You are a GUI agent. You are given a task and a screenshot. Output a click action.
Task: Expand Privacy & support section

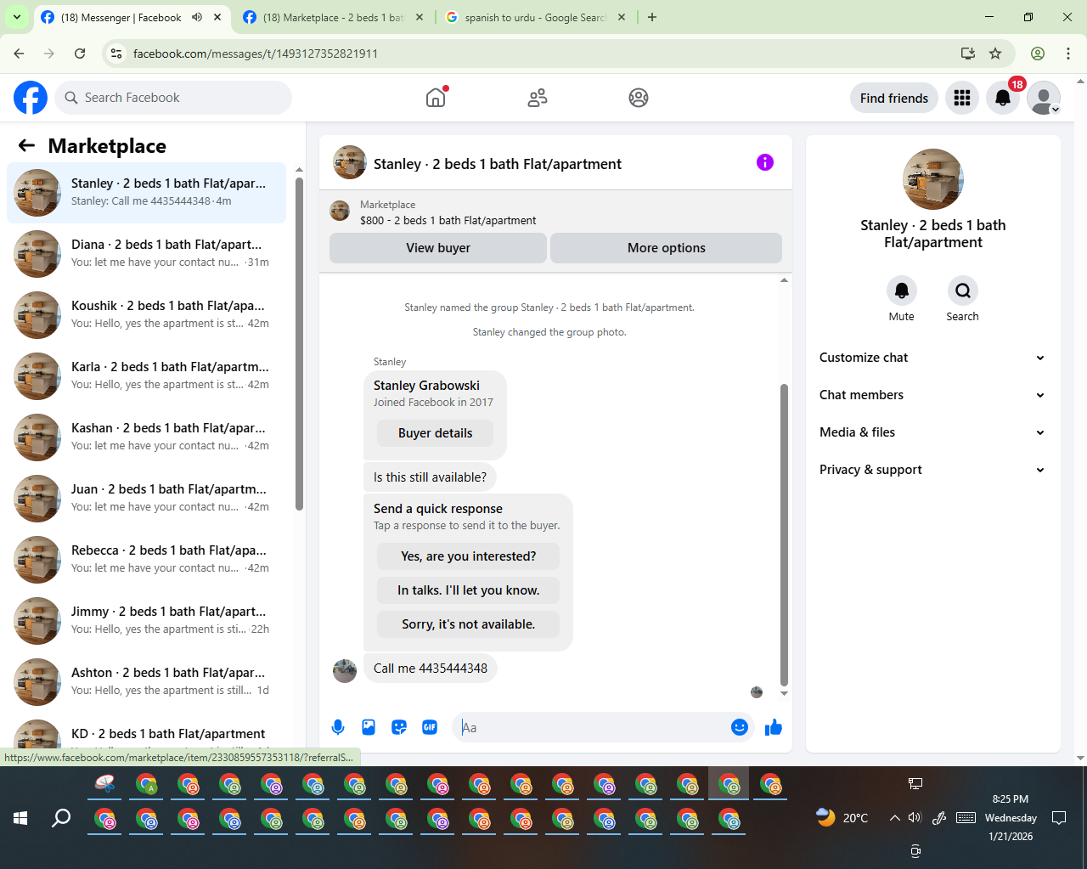point(932,470)
